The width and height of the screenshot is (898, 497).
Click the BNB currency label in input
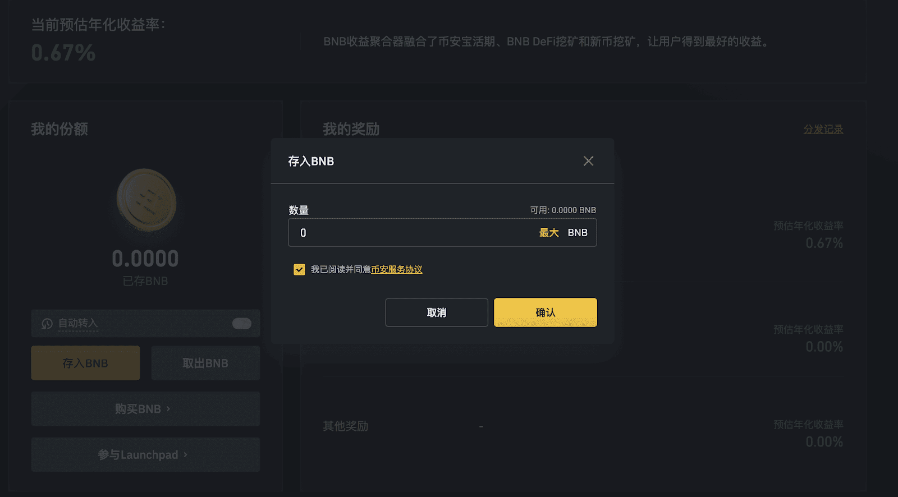pyautogui.click(x=578, y=233)
